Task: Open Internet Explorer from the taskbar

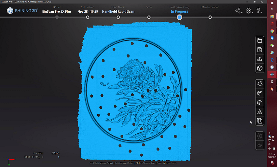Action: click(272, 53)
